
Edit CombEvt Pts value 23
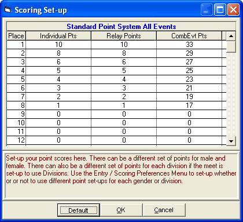coord(189,79)
